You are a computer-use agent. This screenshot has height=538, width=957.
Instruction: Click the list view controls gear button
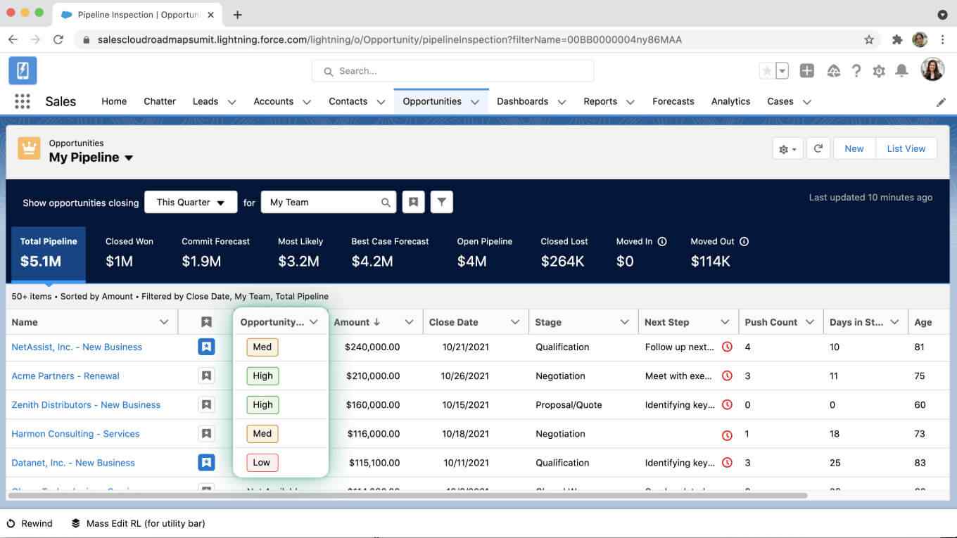[787, 148]
